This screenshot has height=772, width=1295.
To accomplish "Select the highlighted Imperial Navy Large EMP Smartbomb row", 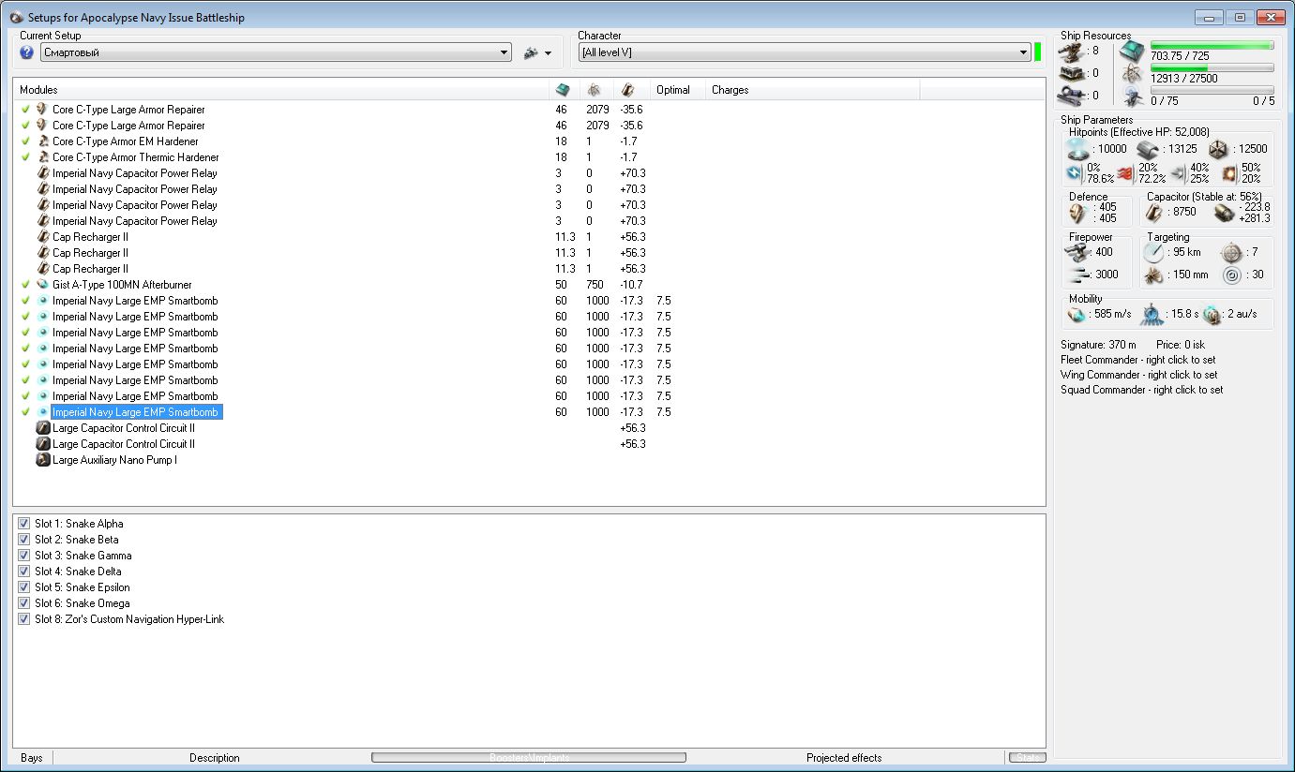I will click(136, 412).
